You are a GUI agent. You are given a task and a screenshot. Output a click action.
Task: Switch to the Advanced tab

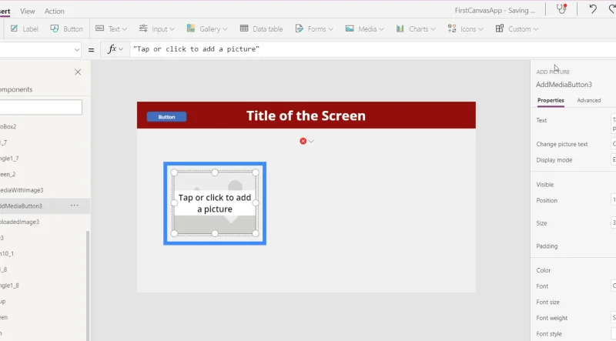pyautogui.click(x=588, y=100)
